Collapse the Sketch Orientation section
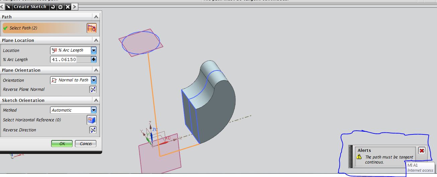437x177 pixels. (96, 100)
